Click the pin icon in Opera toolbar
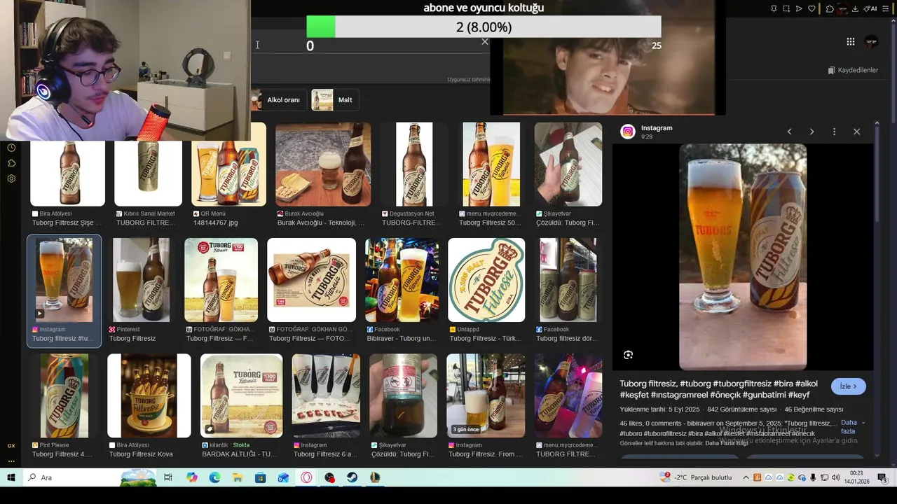Screen dimensions: 897x504 click(774, 8)
